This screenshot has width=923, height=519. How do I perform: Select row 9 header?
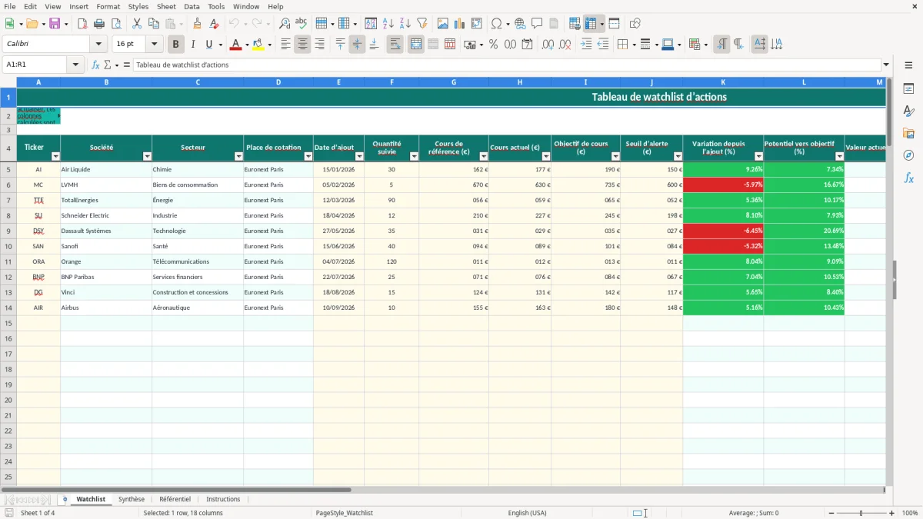pos(8,231)
